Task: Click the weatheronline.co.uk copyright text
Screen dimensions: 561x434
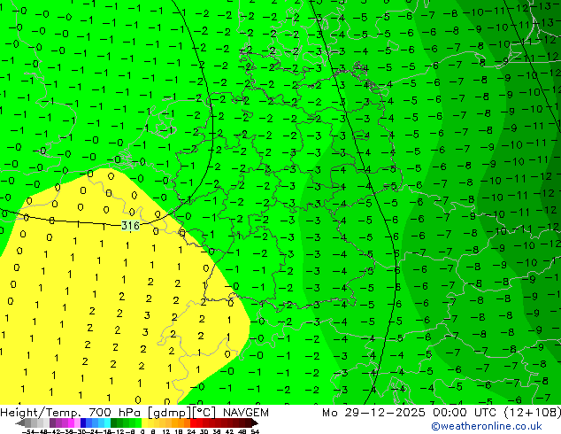Action: [x=487, y=426]
